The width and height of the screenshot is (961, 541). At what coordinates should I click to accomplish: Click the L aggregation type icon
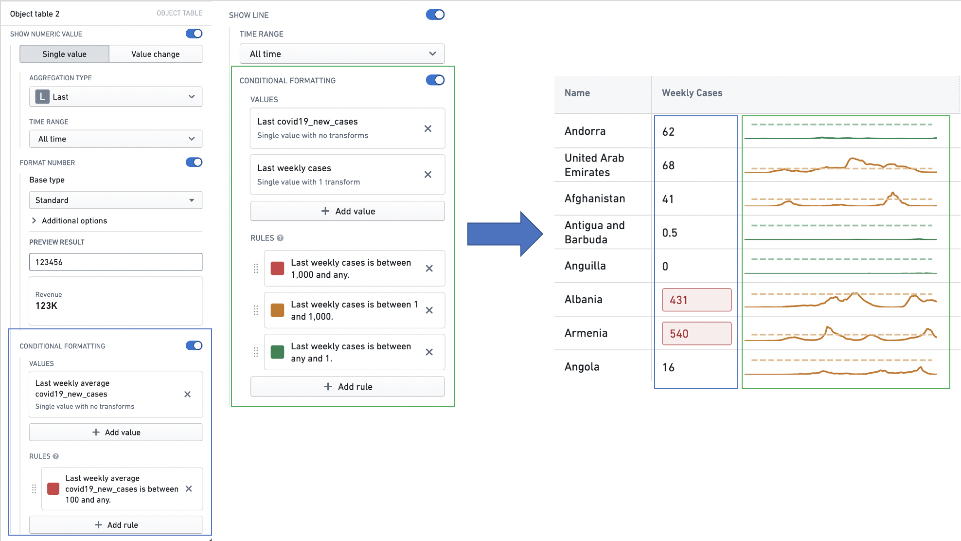tap(43, 97)
